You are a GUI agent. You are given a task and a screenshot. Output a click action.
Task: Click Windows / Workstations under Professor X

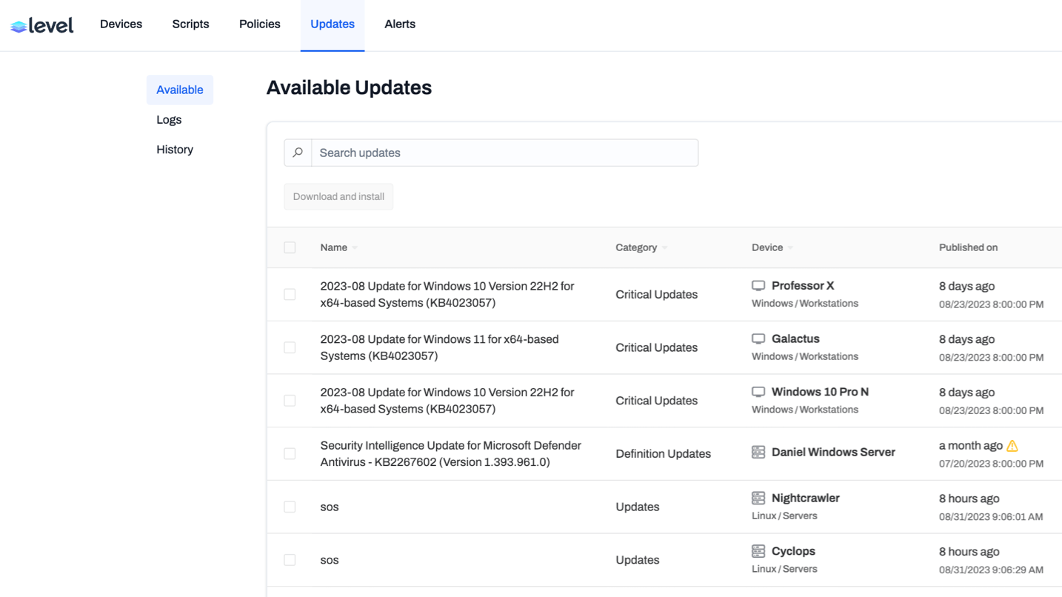805,303
